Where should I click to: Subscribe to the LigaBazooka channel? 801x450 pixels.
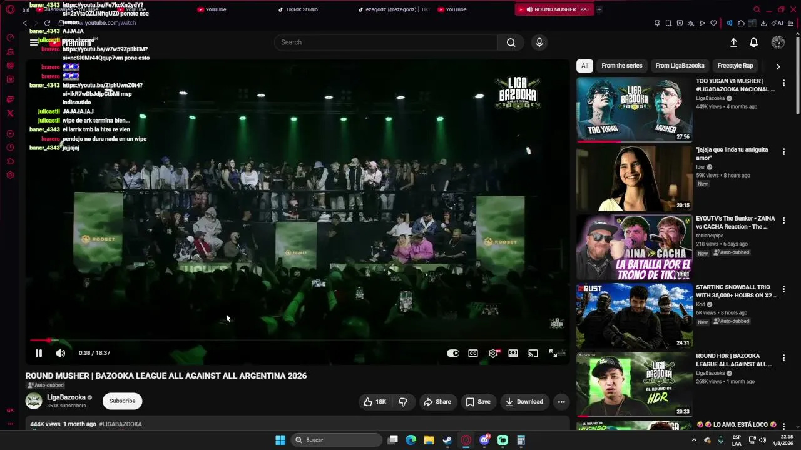(123, 401)
